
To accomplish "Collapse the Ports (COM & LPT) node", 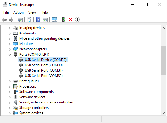I will pos(9,54).
